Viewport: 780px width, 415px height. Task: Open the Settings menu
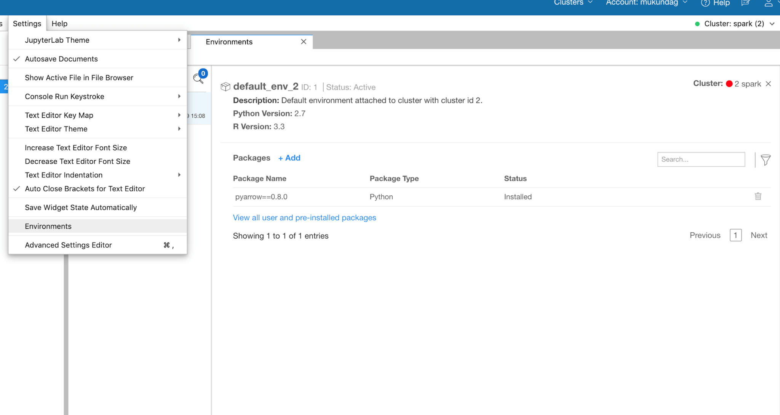pos(27,23)
